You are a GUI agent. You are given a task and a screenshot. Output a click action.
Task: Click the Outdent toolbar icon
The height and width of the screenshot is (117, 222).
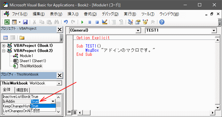[121, 22]
